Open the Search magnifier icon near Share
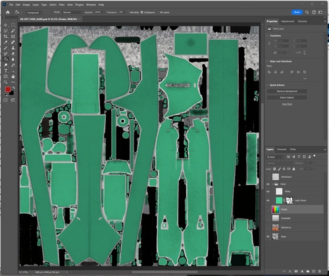Viewport: 329px width, 276px height. [307, 13]
